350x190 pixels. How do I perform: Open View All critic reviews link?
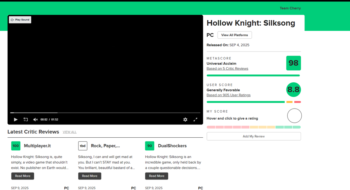tap(69, 132)
